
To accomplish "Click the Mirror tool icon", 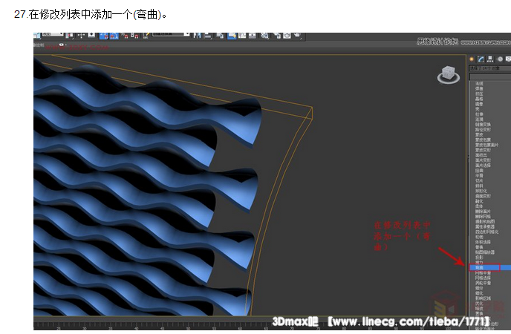I will click(x=197, y=35).
